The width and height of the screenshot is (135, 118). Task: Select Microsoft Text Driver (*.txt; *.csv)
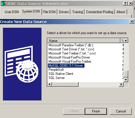click(71, 49)
